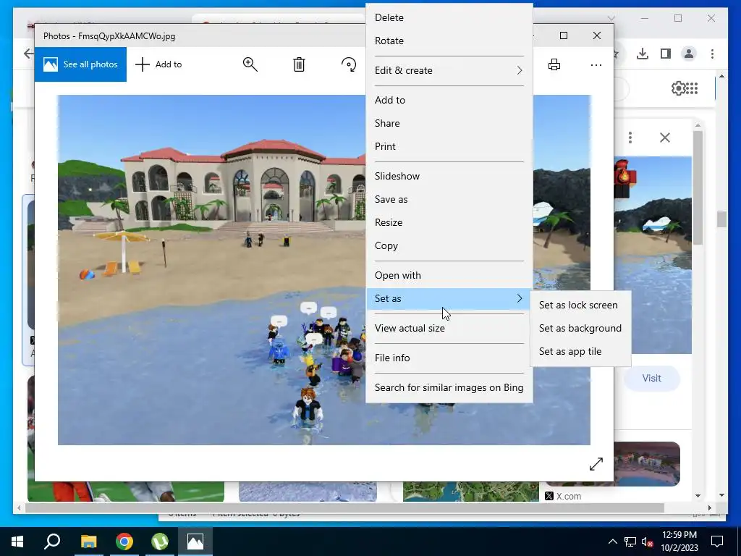Choose Set as lock screen
Image resolution: width=741 pixels, height=556 pixels.
tap(580, 305)
